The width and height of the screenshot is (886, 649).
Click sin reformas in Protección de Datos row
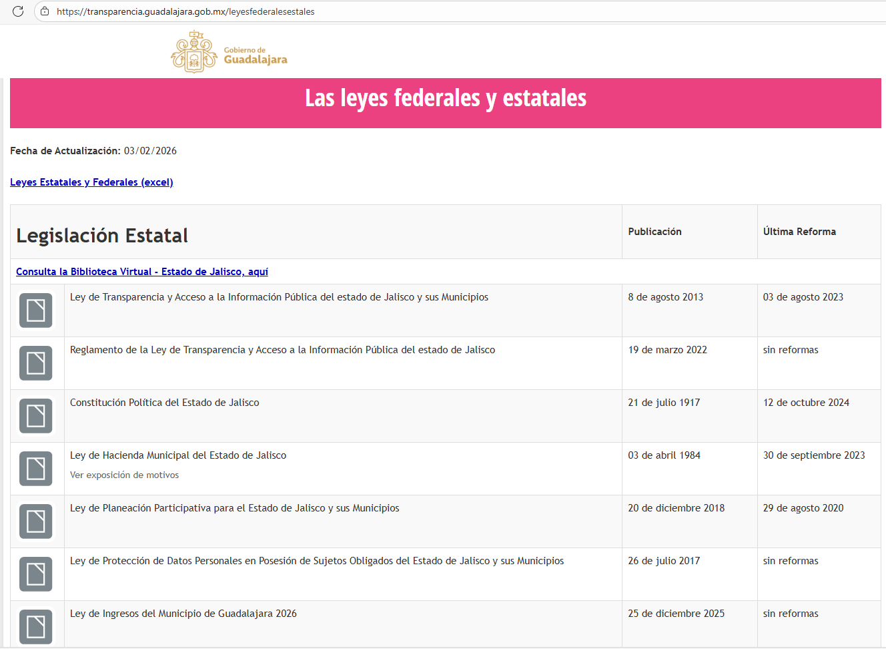[791, 561]
